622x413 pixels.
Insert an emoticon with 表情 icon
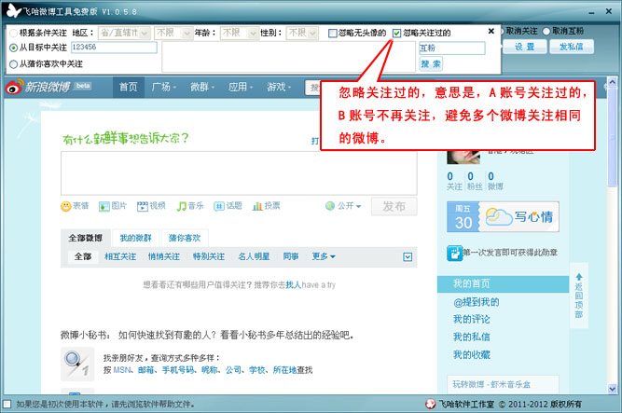tap(66, 206)
